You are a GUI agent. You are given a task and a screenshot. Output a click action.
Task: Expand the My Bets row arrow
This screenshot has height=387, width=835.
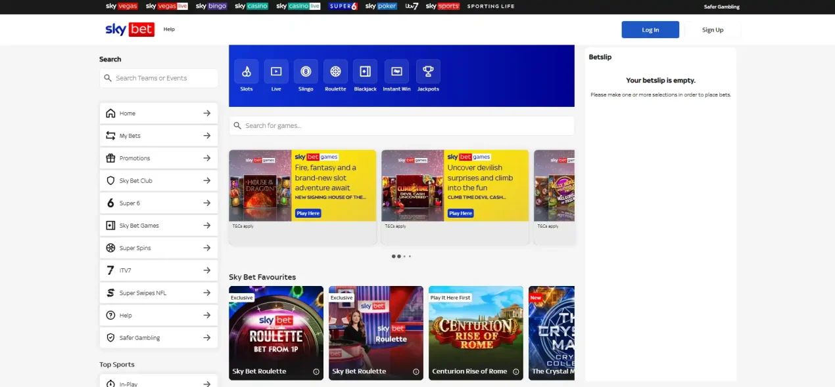click(206, 136)
